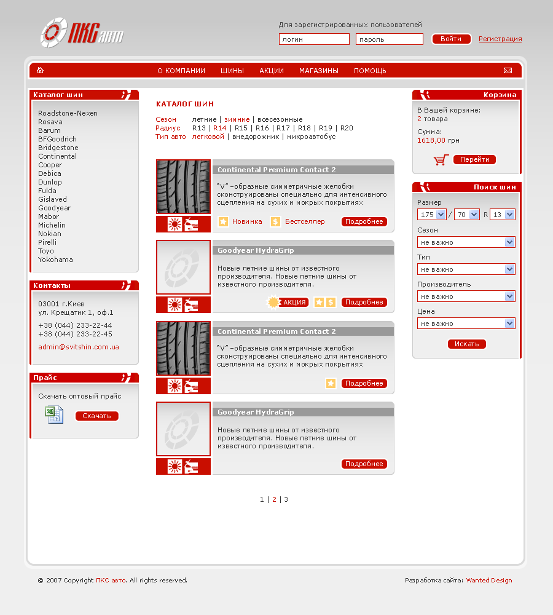
Task: Choose R16 radius filter
Action: pos(262,128)
